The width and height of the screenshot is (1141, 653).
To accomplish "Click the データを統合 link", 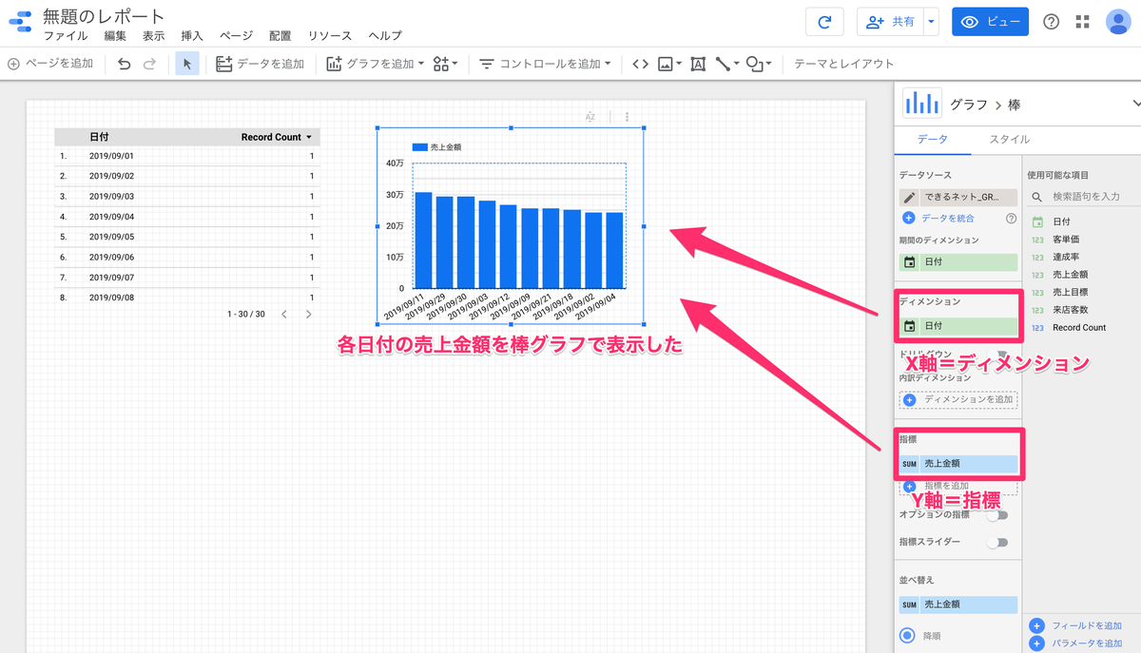I will tap(947, 219).
